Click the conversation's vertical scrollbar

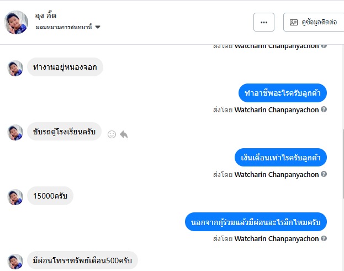pos(342,160)
